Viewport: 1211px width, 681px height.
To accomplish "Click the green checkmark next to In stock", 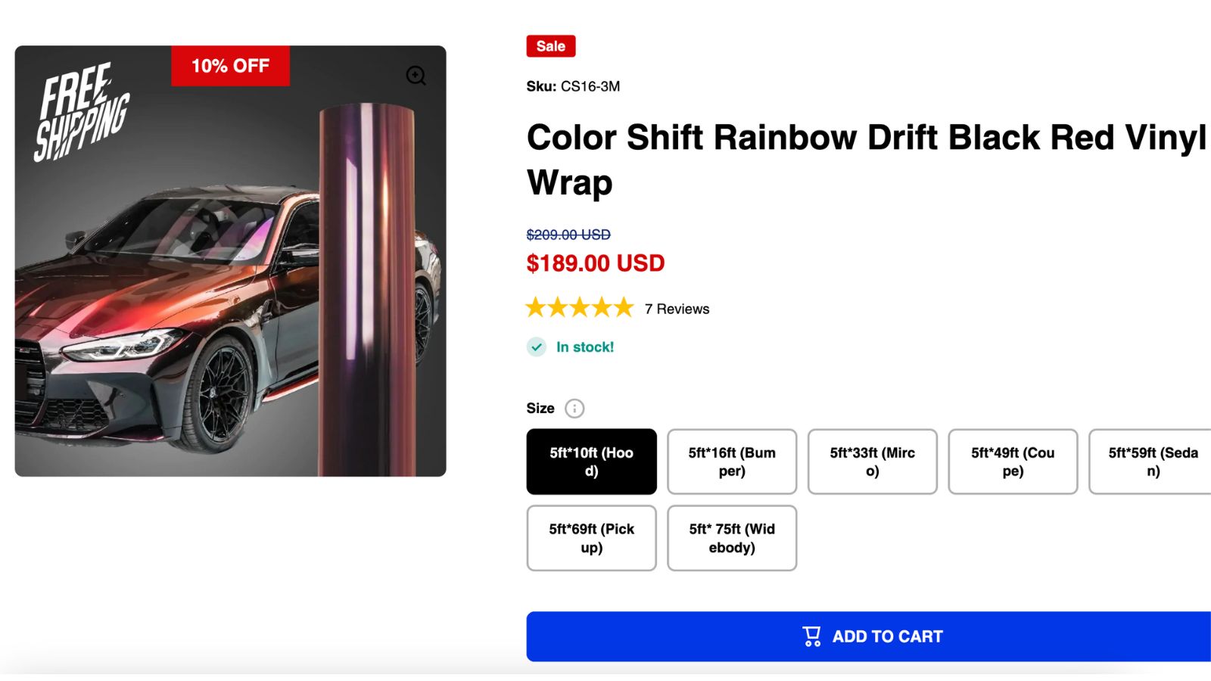I will [x=537, y=347].
